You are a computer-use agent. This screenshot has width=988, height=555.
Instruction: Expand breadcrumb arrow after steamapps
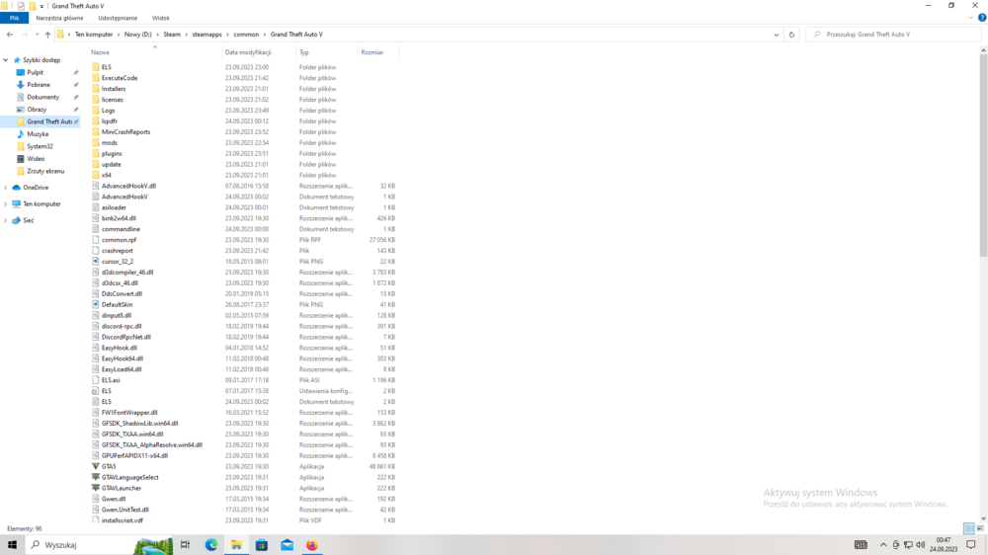[x=227, y=35]
